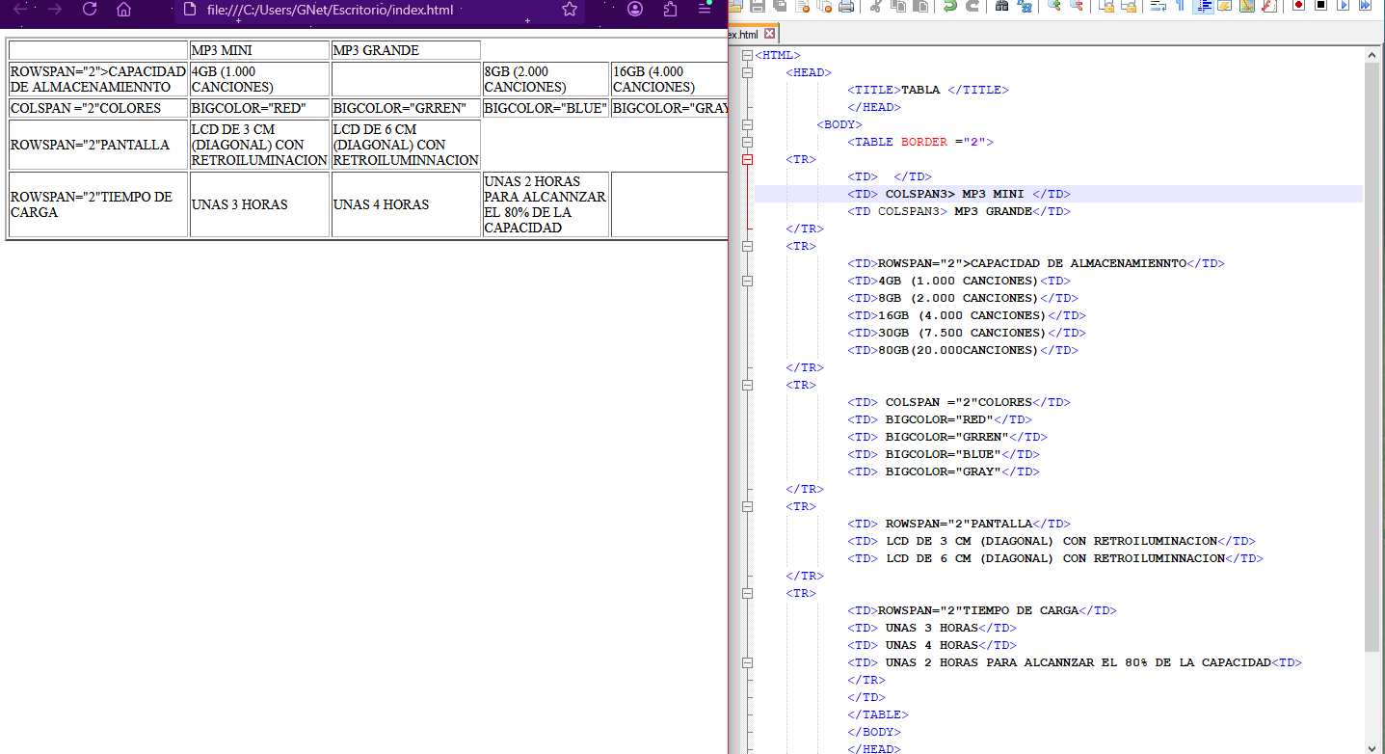The height and width of the screenshot is (754, 1385).
Task: Collapse the BODY tag fold marker
Action: click(x=747, y=124)
